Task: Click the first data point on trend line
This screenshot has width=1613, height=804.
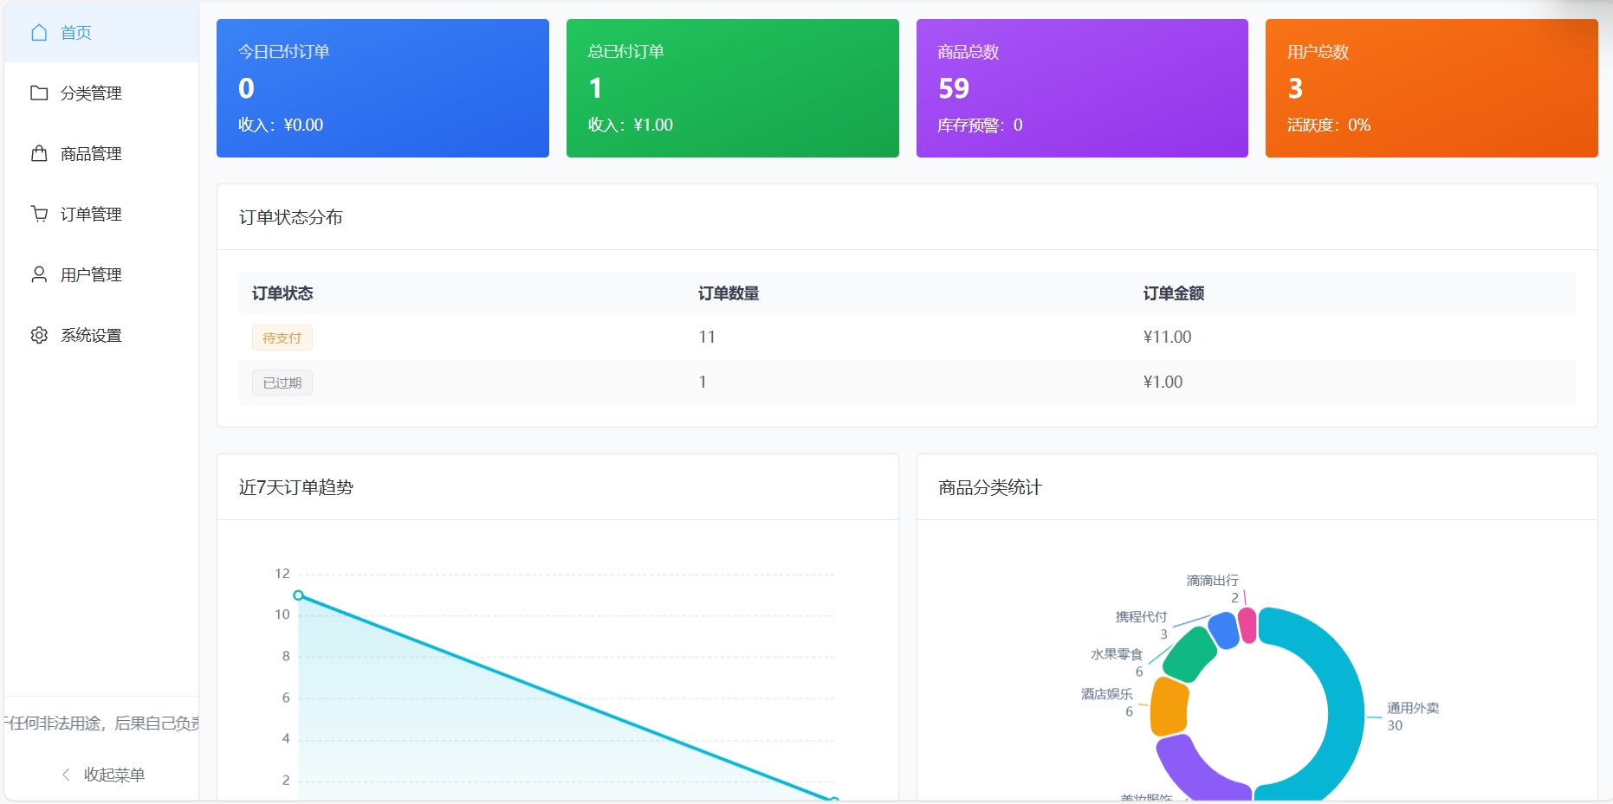Action: tap(299, 595)
